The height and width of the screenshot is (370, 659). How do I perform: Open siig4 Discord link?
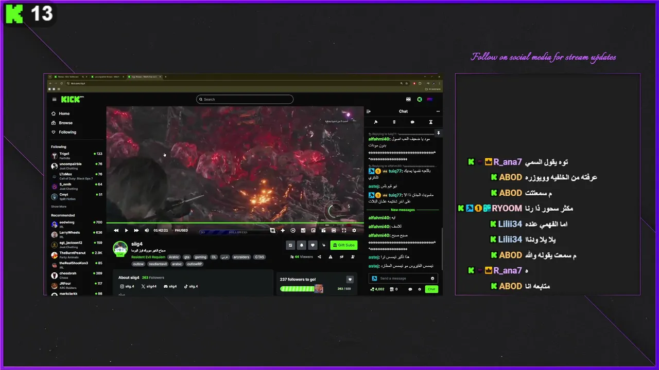coord(170,286)
